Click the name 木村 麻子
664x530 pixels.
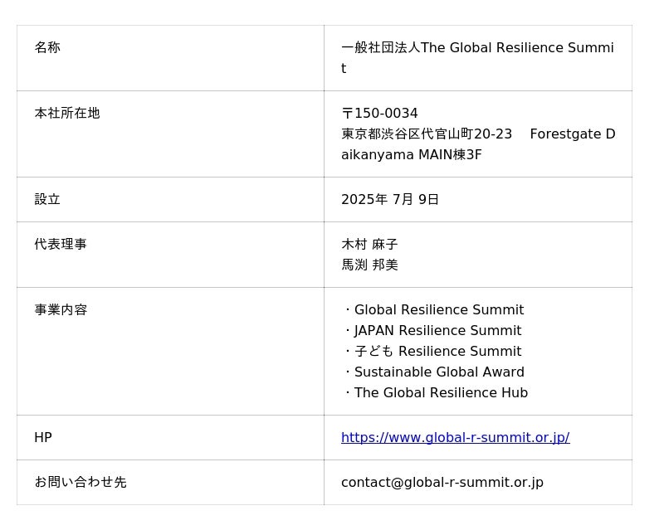pos(369,244)
